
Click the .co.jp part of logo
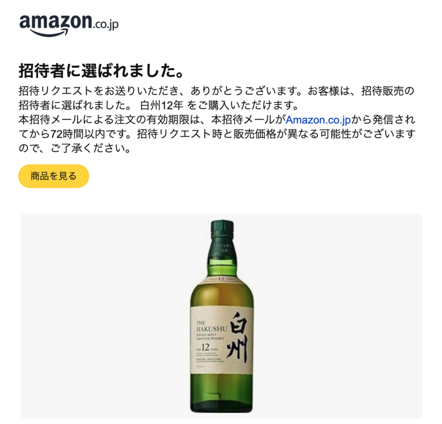coord(105,24)
